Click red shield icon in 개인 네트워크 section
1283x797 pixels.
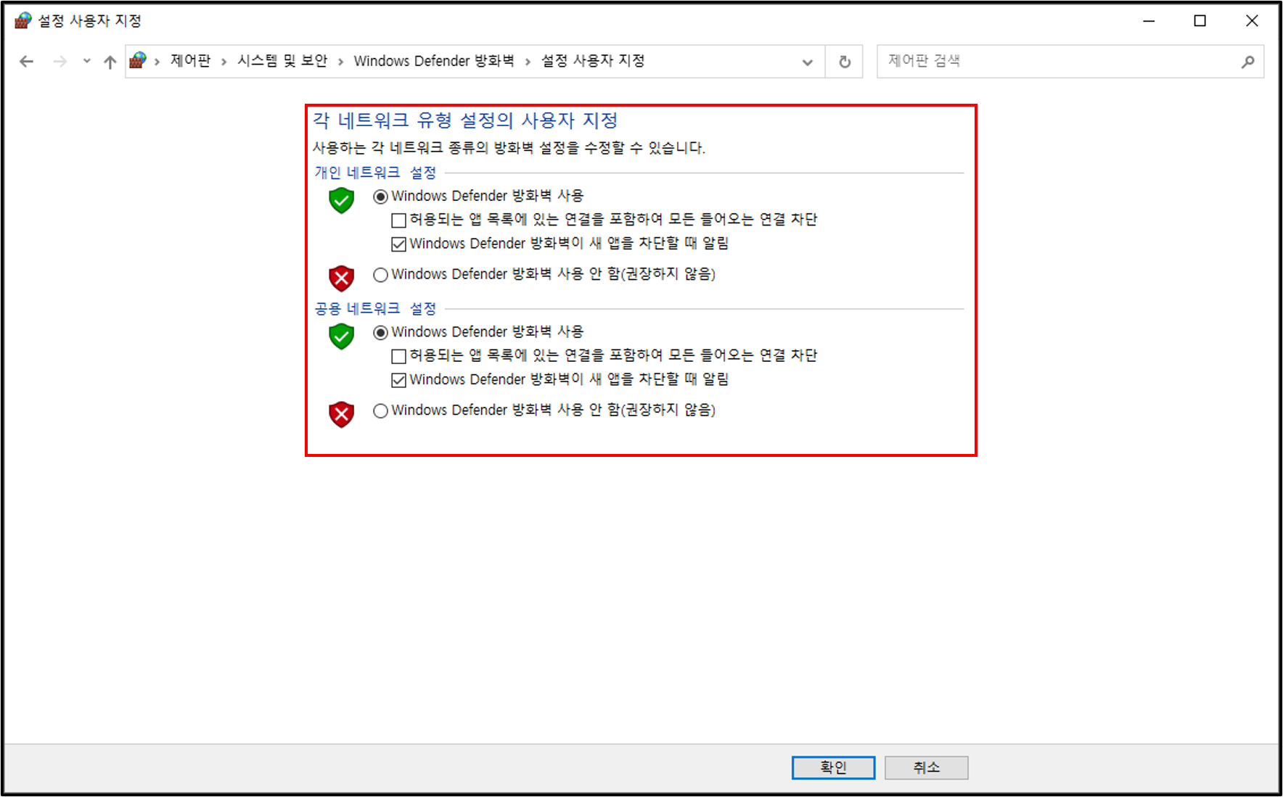click(341, 278)
